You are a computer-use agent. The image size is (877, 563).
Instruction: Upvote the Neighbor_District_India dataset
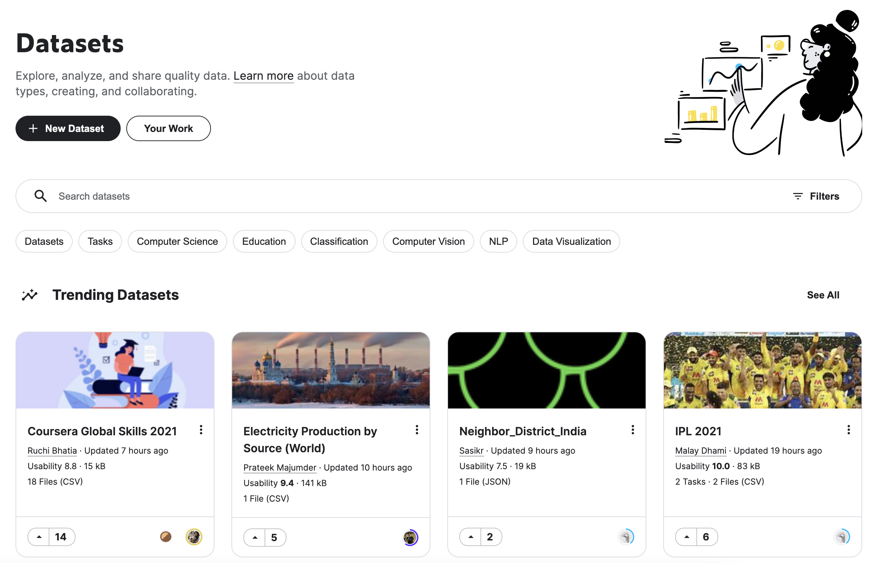(471, 537)
